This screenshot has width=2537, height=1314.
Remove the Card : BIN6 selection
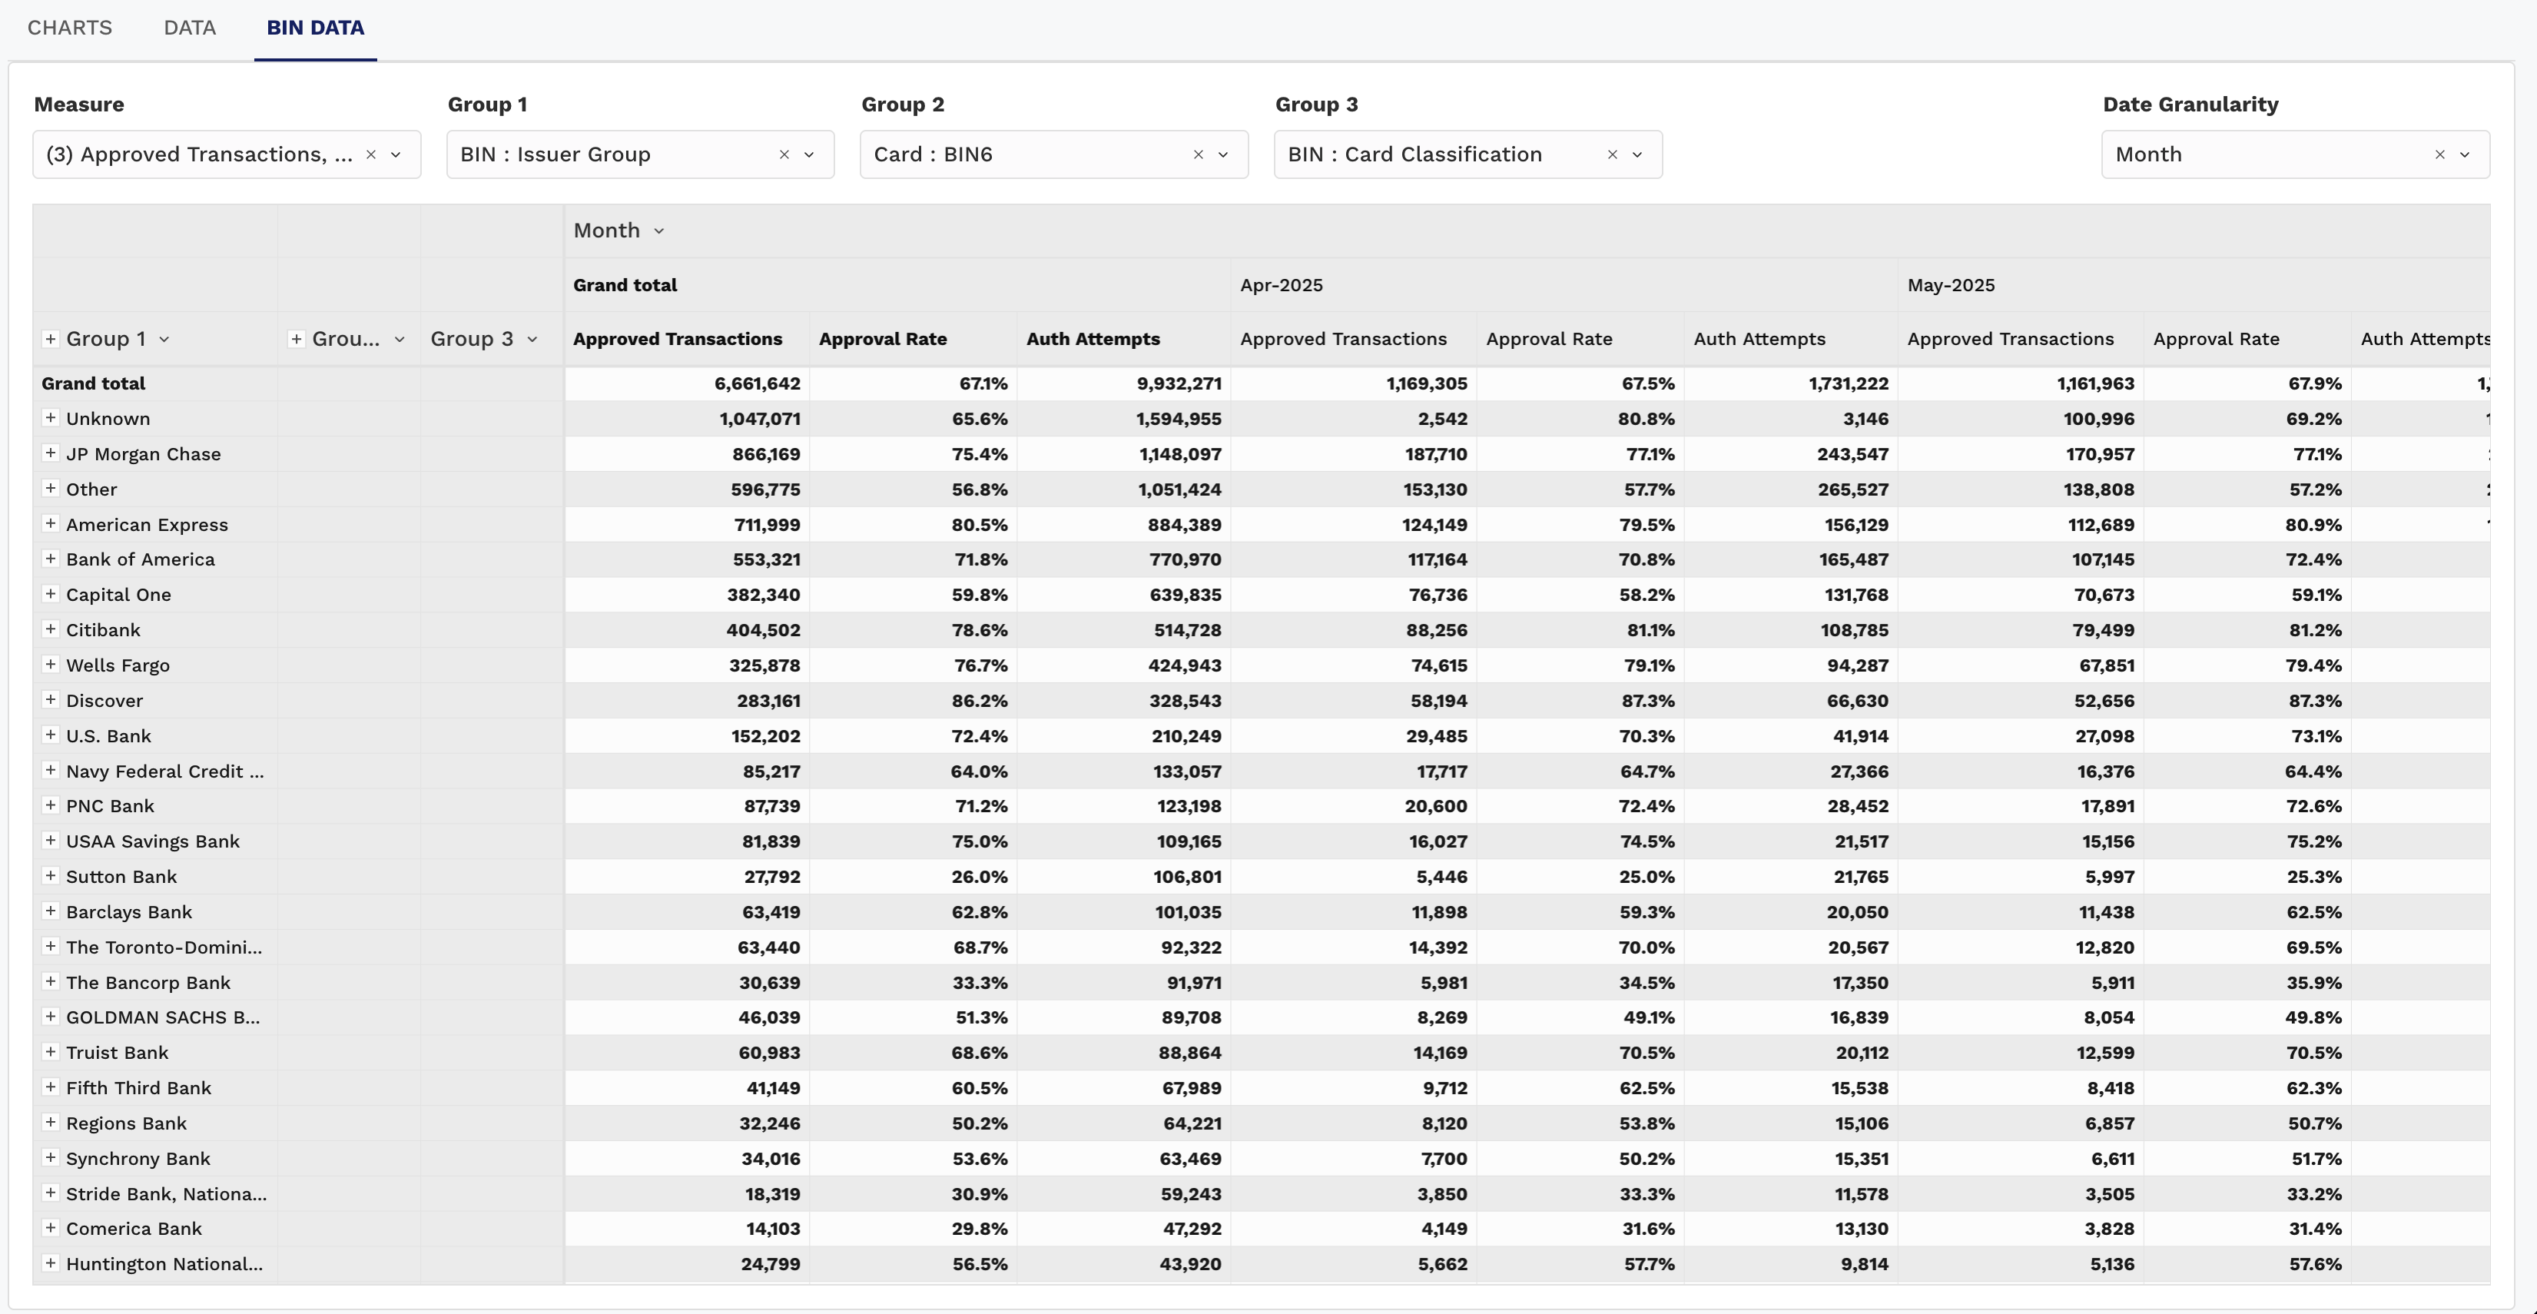(x=1199, y=154)
